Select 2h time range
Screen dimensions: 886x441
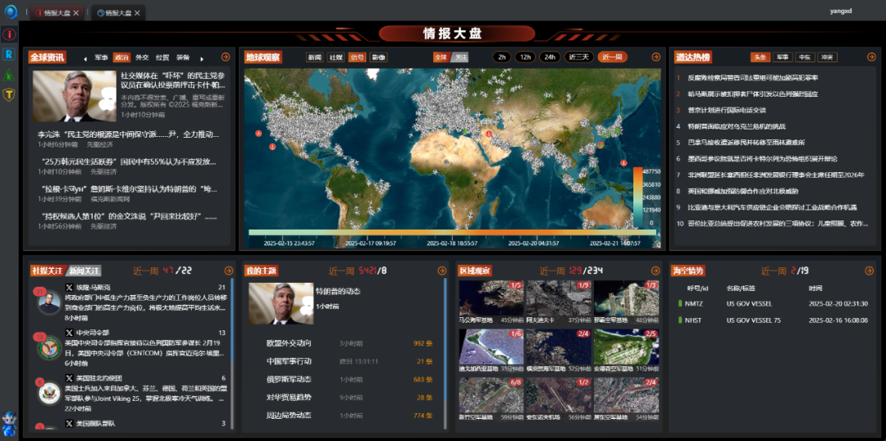[501, 57]
